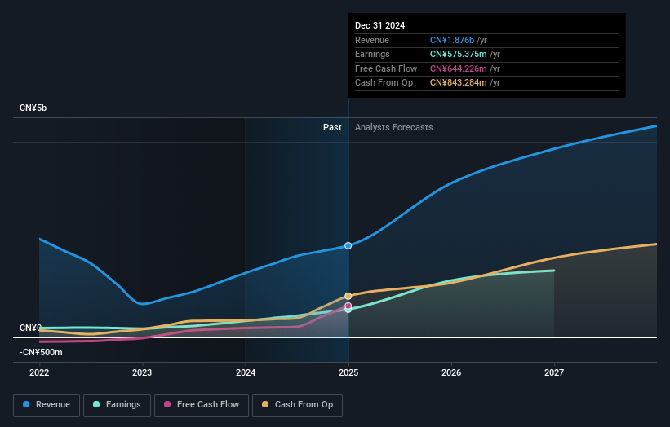This screenshot has width=670, height=427.
Task: Click the CN¥843.284m cash from op value
Action: 459,83
